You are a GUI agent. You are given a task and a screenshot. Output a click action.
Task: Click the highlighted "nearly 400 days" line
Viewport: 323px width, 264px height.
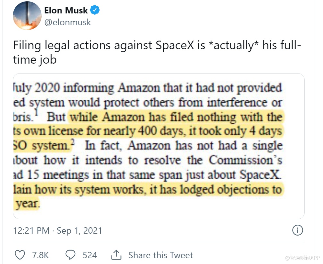[147, 131]
